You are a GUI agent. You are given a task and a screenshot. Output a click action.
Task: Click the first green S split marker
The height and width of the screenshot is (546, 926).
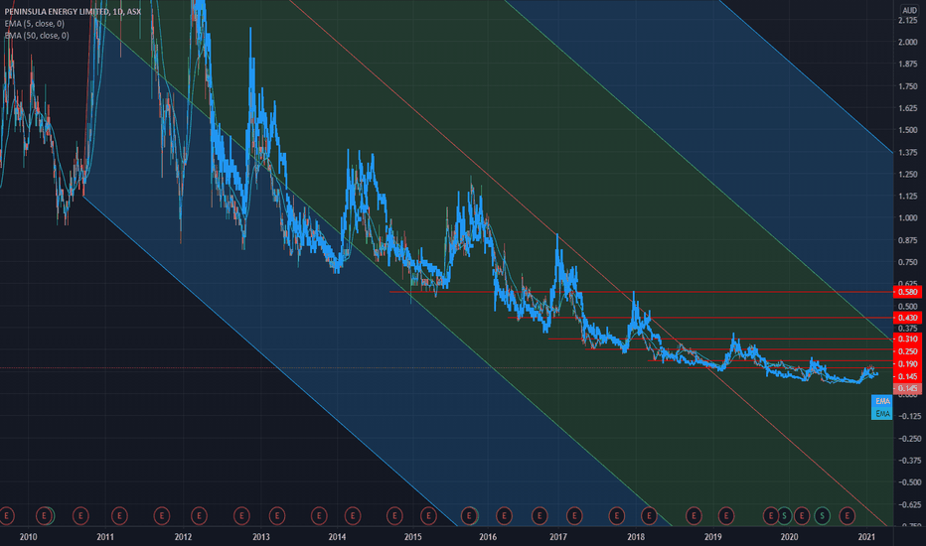(x=784, y=516)
